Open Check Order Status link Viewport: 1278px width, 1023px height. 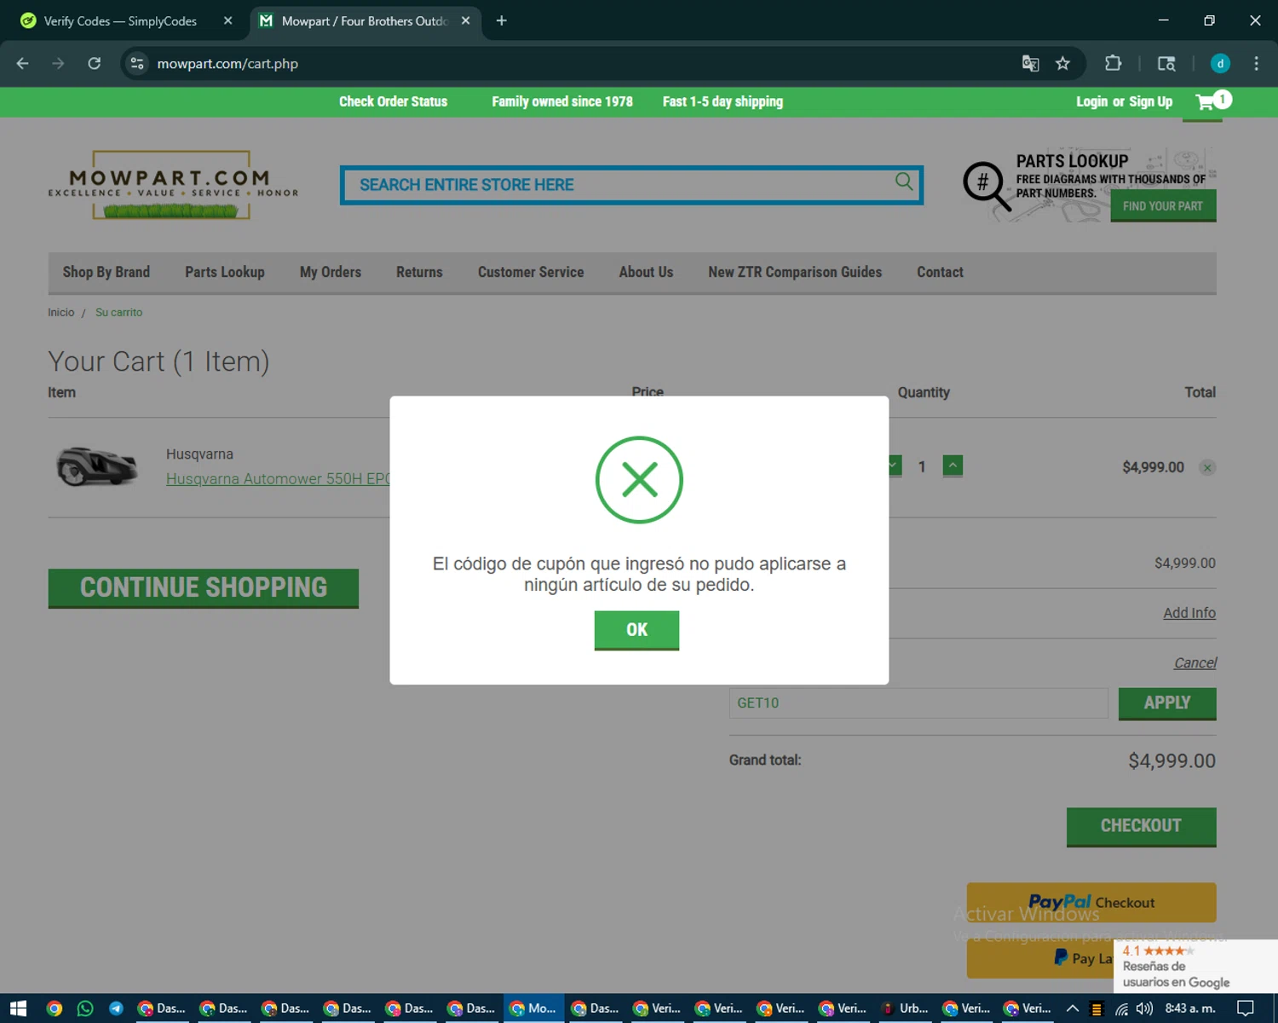click(x=393, y=101)
